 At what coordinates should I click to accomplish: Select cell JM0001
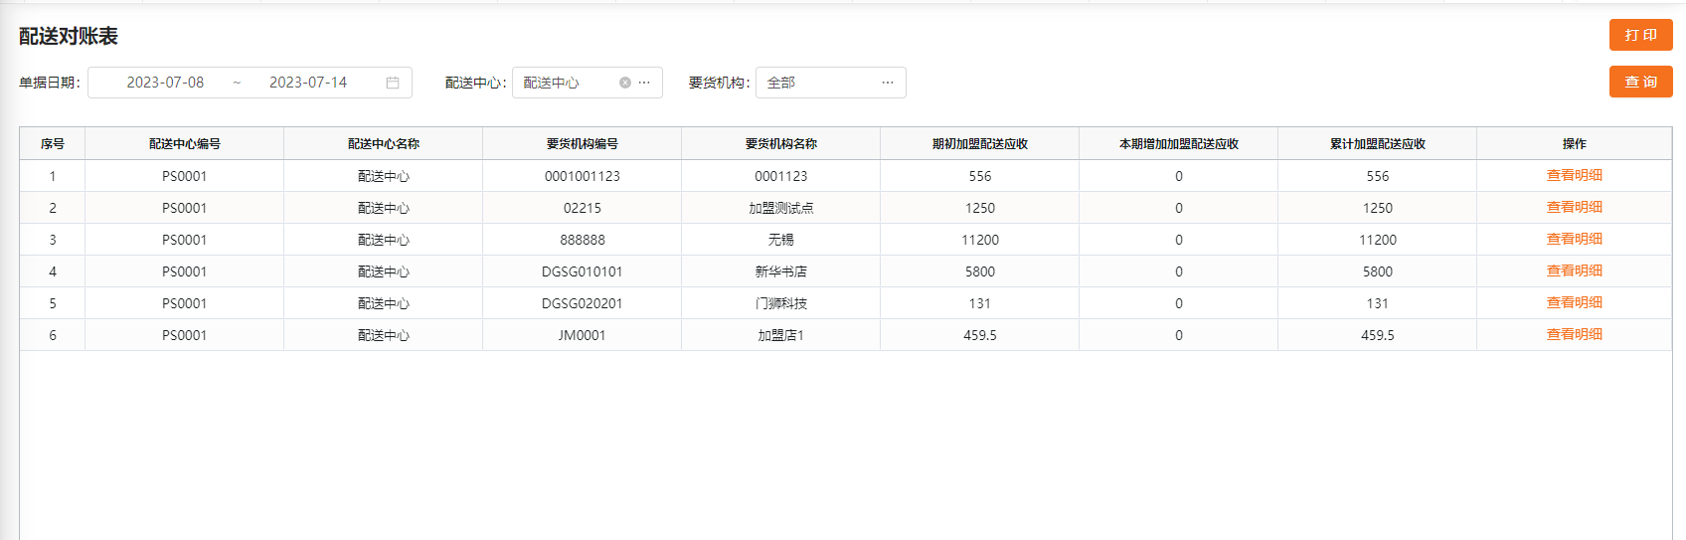583,335
